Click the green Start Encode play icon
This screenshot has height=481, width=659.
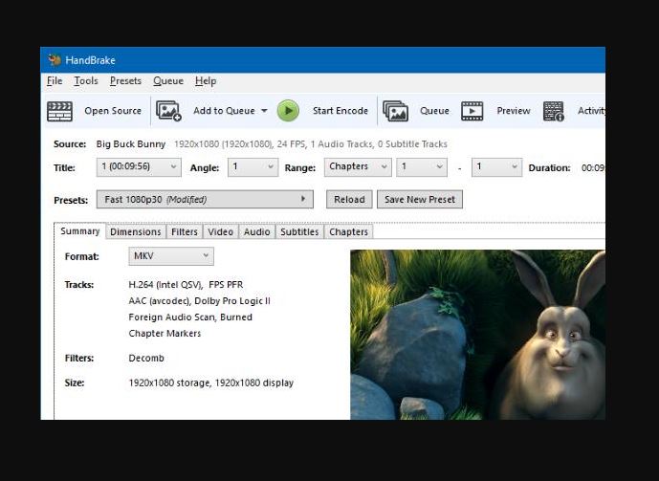pos(288,111)
